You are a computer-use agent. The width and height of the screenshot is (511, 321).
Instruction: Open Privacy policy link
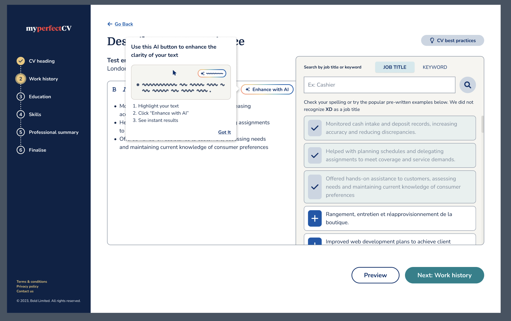click(x=28, y=286)
